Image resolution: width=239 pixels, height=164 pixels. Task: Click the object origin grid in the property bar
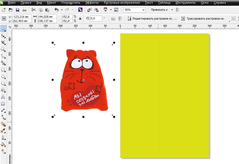pyautogui.click(x=4, y=19)
